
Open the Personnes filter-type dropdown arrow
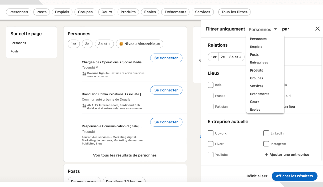(275, 29)
